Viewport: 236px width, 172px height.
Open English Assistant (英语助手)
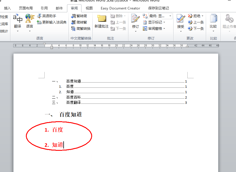(47, 16)
